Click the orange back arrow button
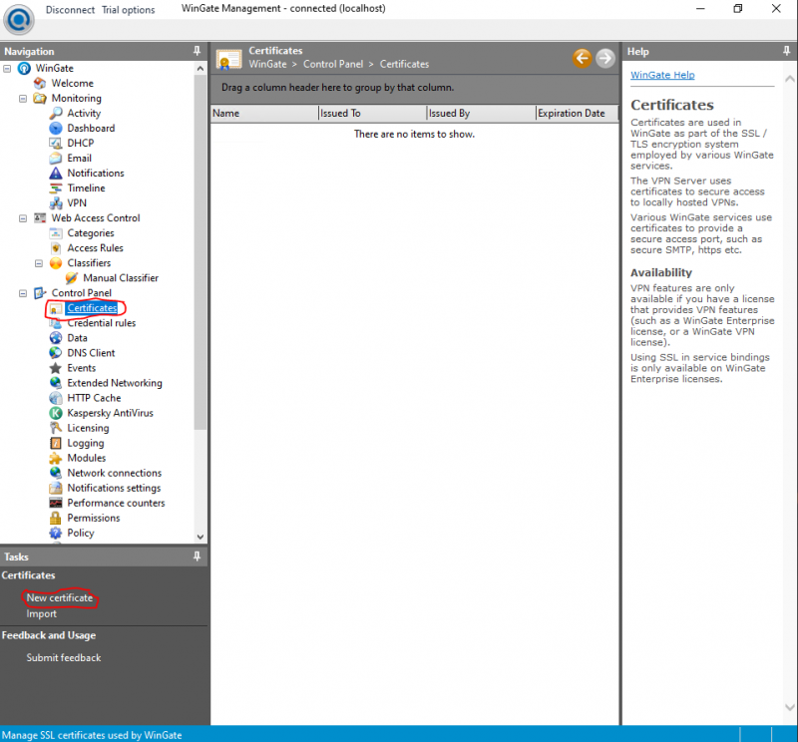 point(582,58)
